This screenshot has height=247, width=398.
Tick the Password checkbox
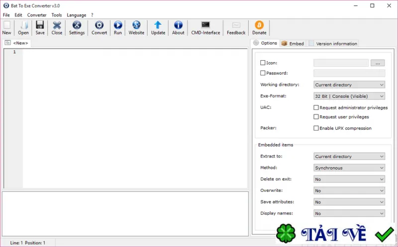tap(263, 73)
